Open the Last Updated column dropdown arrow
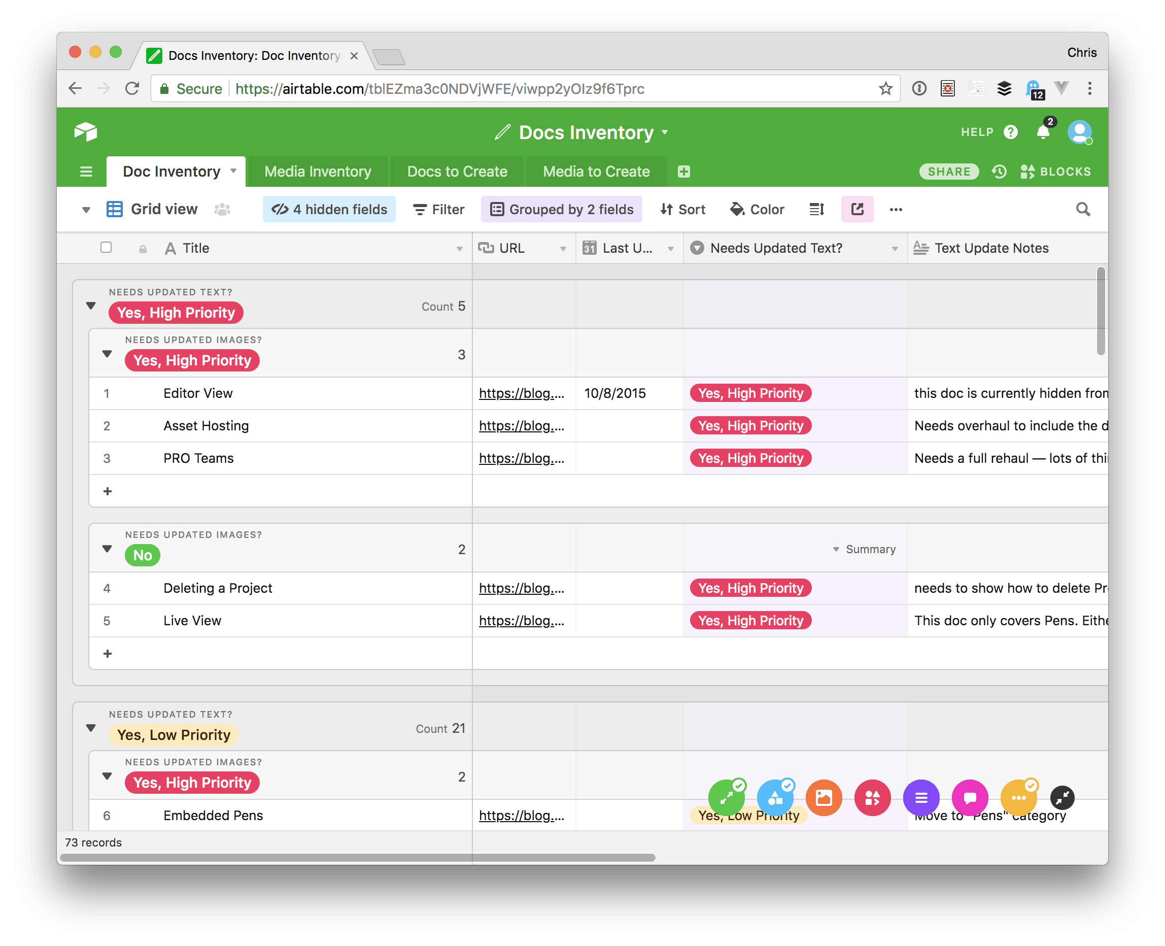Viewport: 1165px width, 946px height. pos(671,249)
